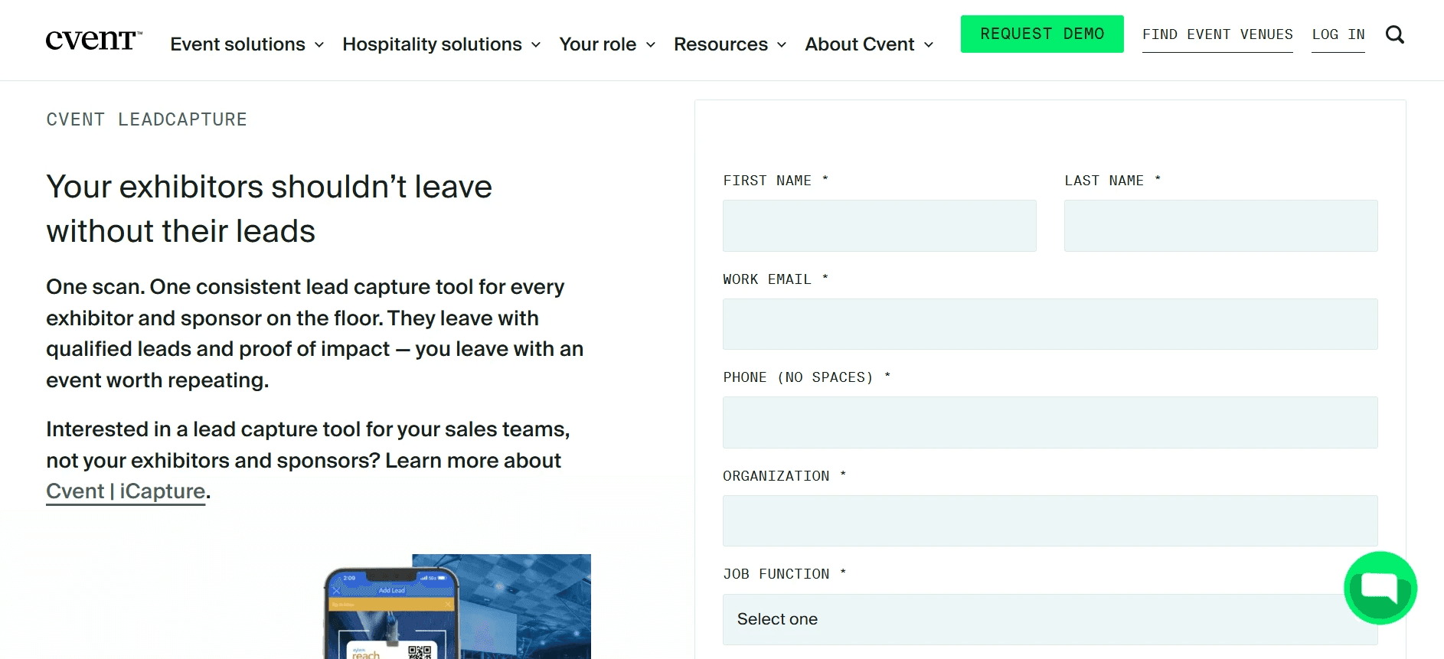Select the Phone (no spaces) field
Screen dimensions: 1444x659
coord(1050,422)
